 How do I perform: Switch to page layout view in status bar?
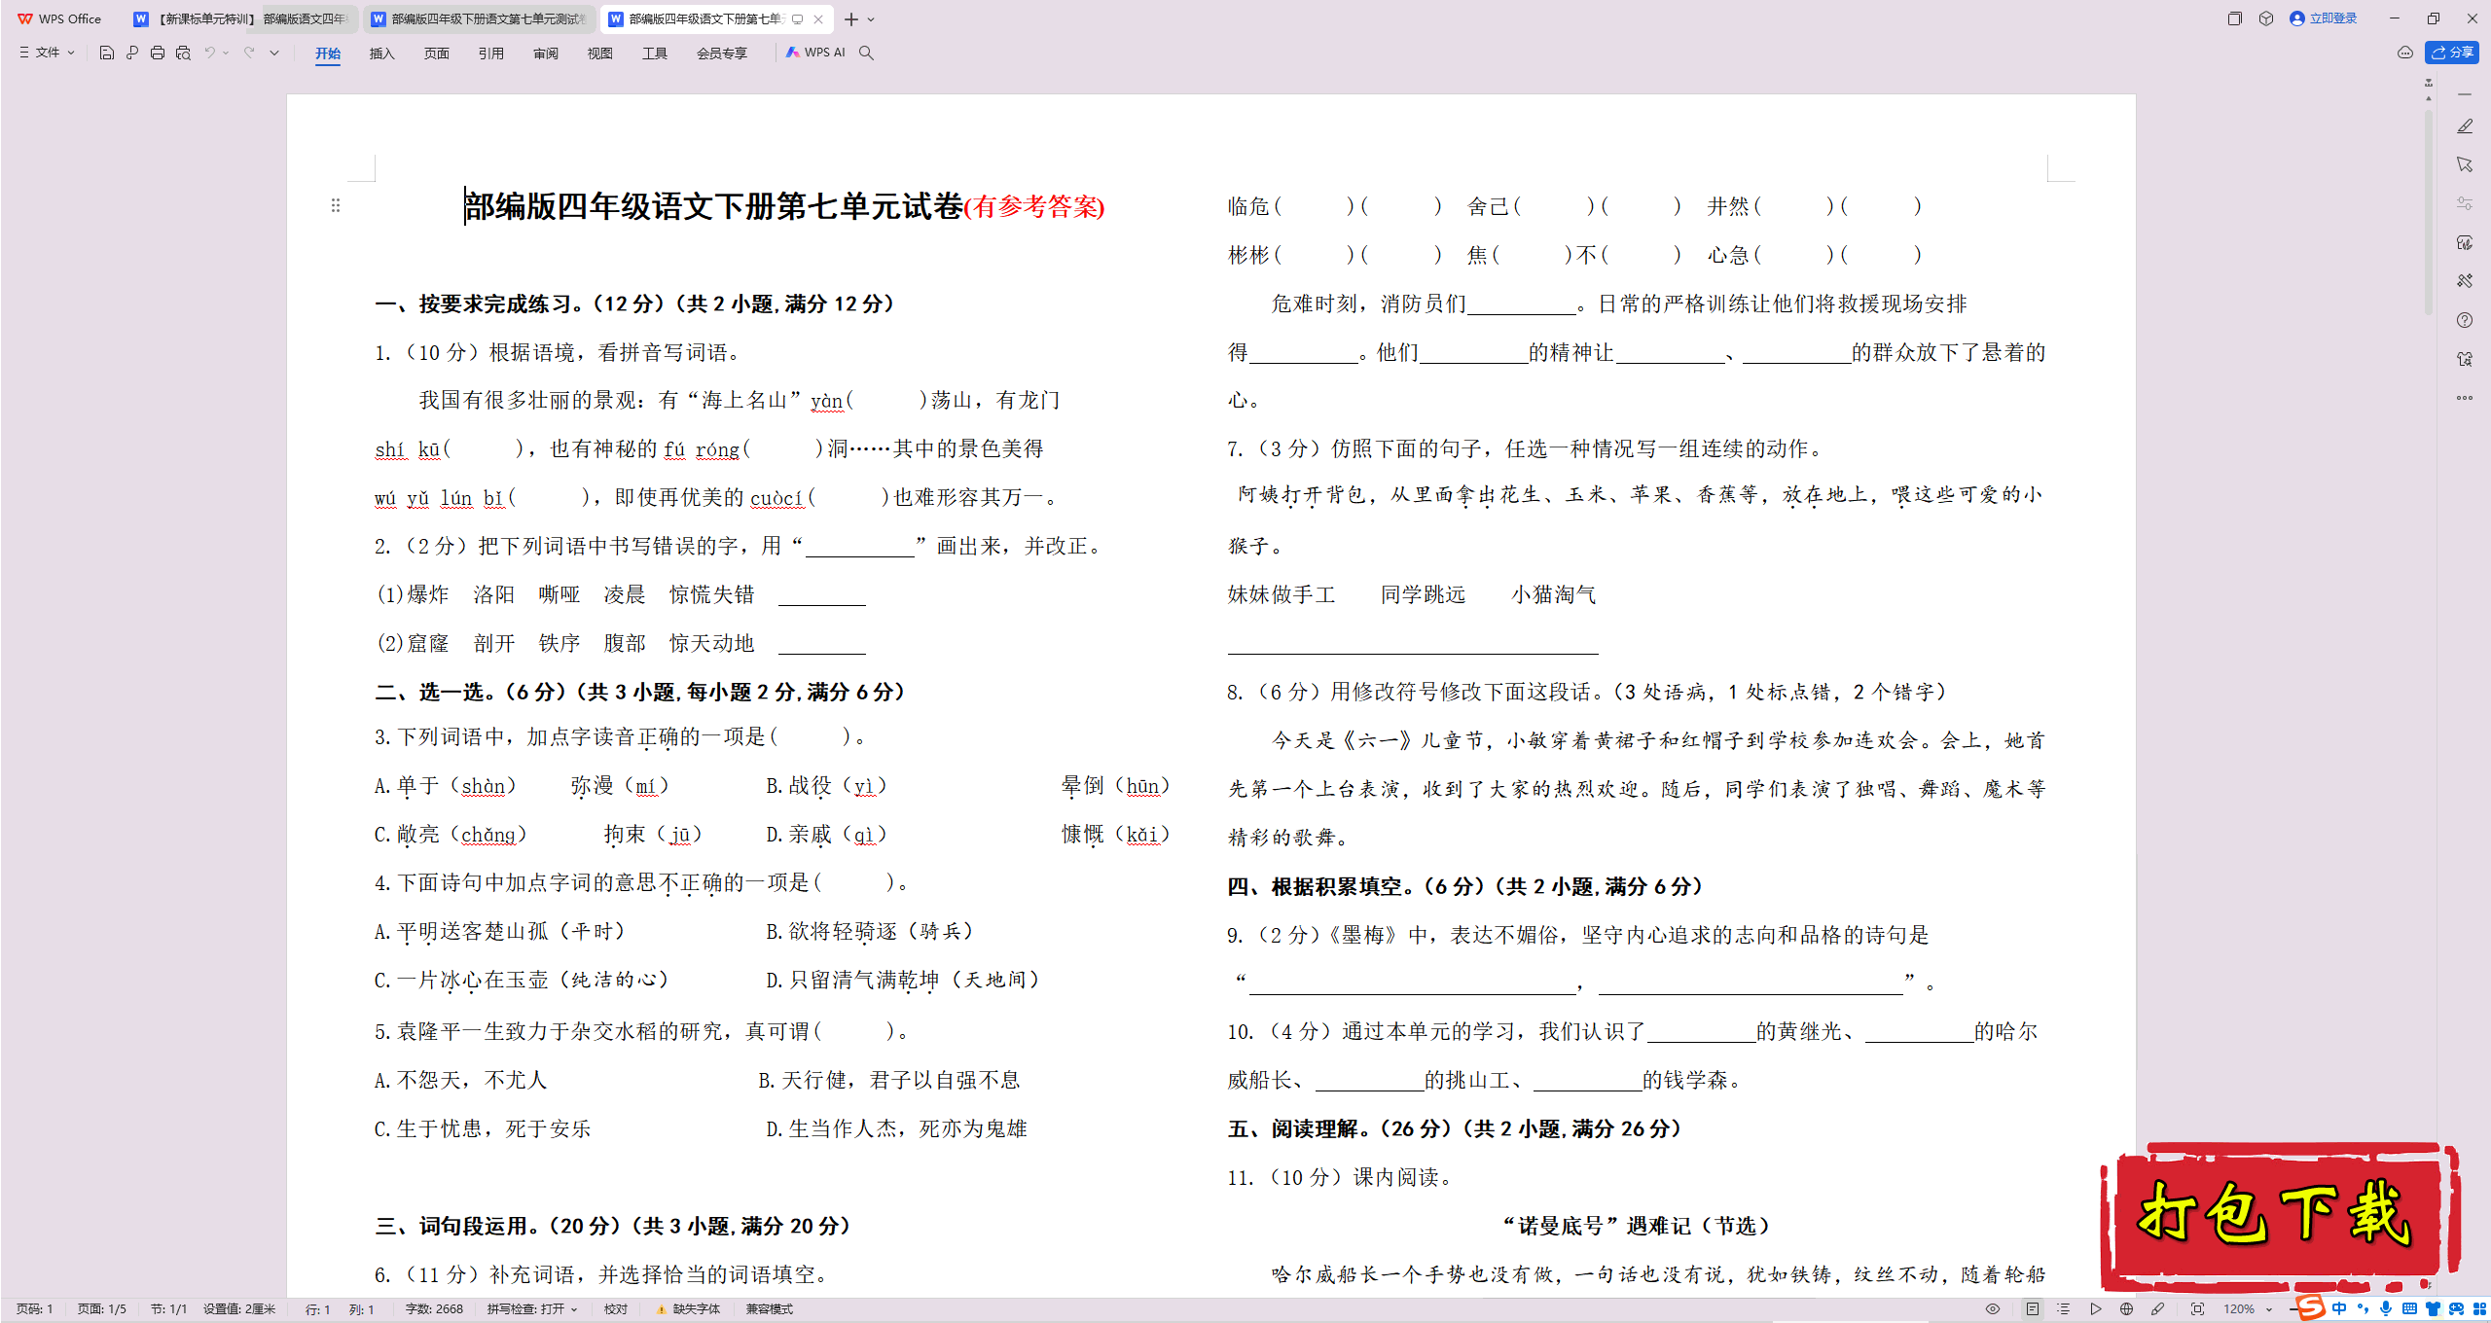[2033, 1309]
